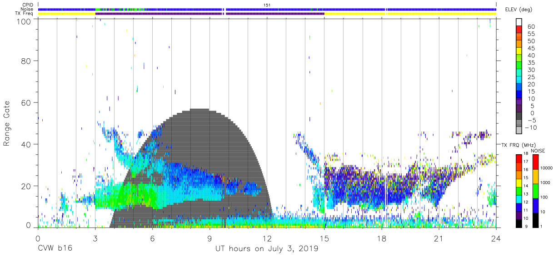Screen dimensions: 558x258
Task: Click the '-10' label on the ELEV scale
Action: 531,127
